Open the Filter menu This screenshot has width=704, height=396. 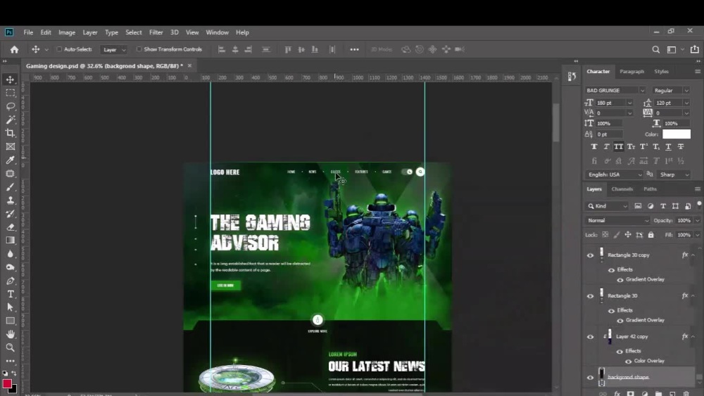[156, 32]
